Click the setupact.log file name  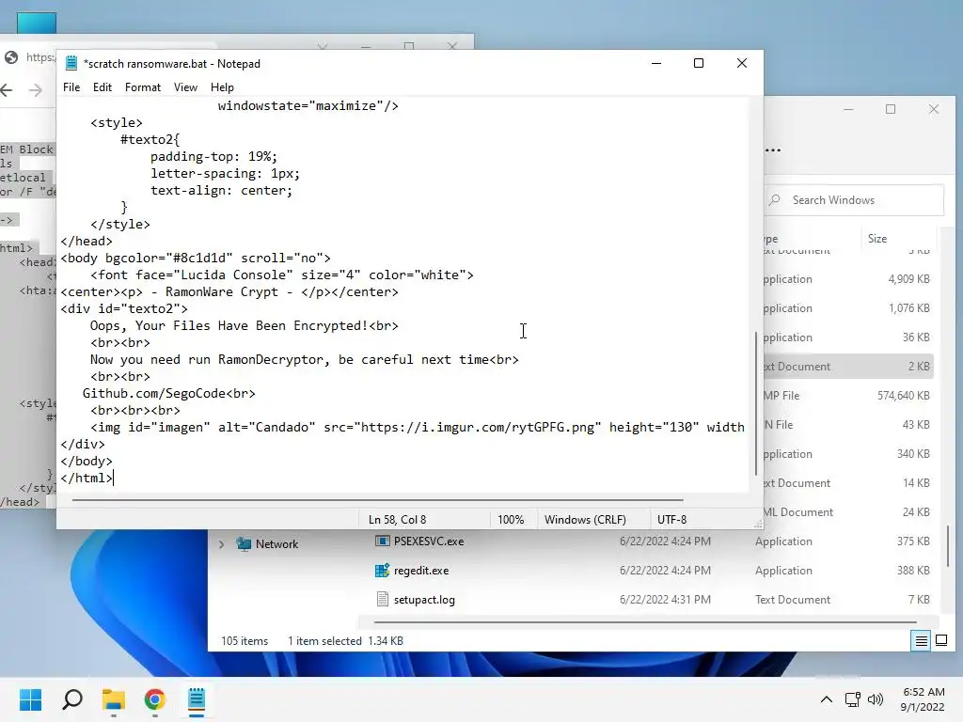click(x=424, y=599)
